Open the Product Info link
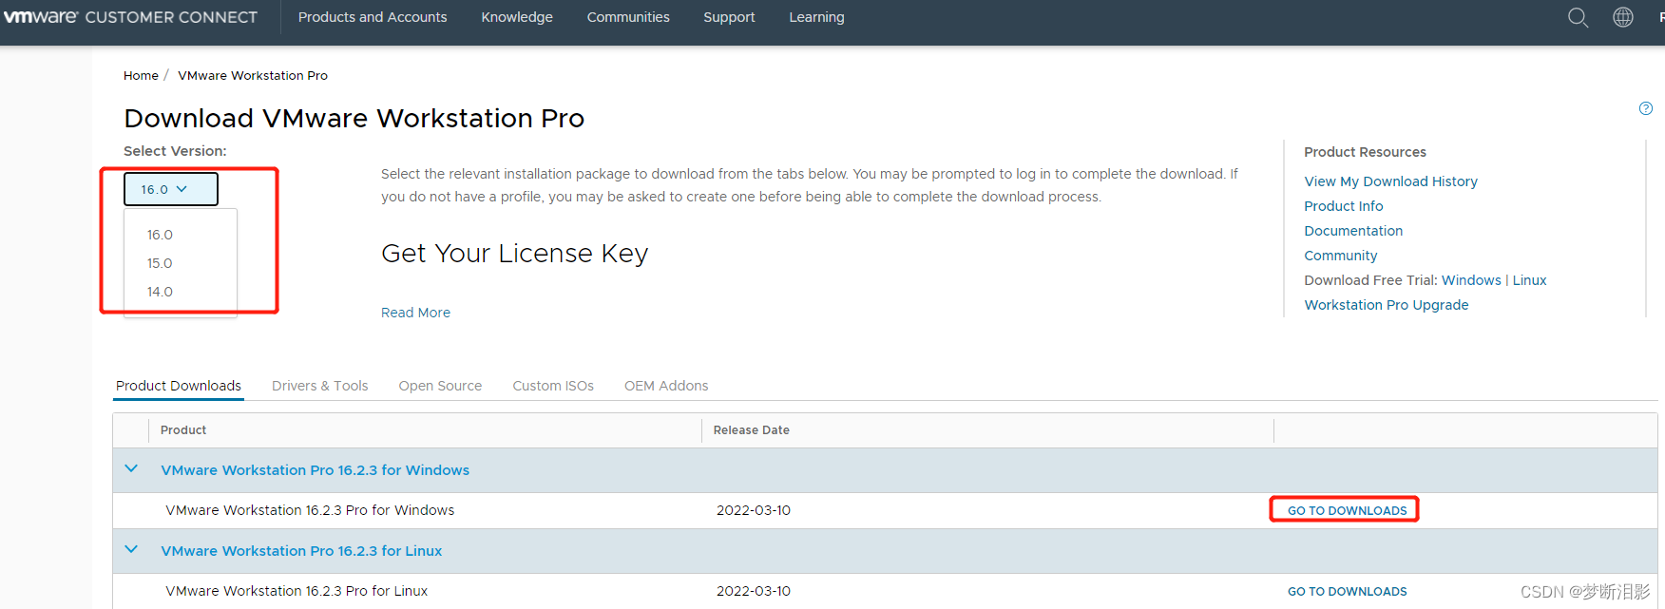The image size is (1665, 609). pos(1343,206)
